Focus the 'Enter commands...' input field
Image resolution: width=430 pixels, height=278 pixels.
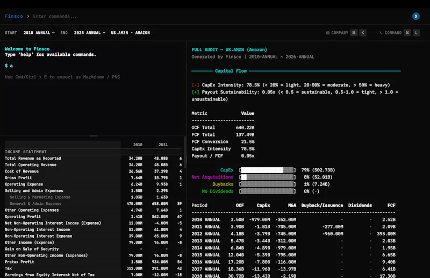pos(55,17)
